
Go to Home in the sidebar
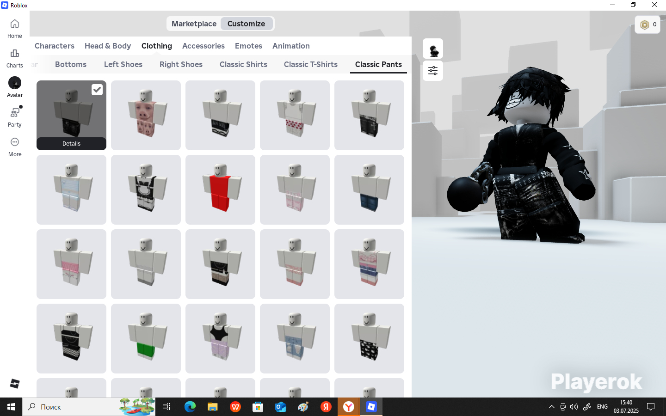tap(15, 29)
